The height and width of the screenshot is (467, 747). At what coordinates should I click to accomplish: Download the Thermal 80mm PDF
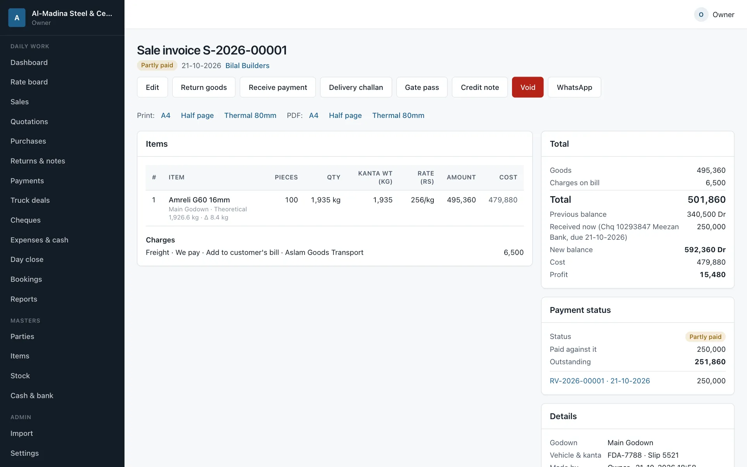click(398, 116)
